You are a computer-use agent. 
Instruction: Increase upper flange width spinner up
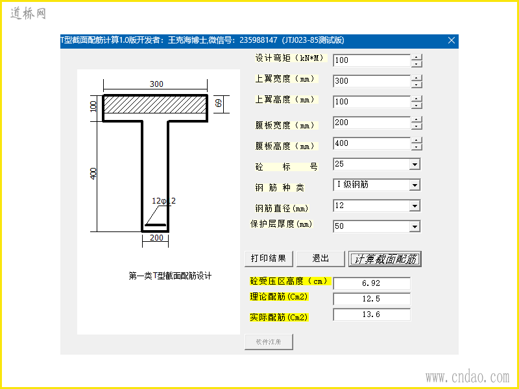[x=416, y=78]
